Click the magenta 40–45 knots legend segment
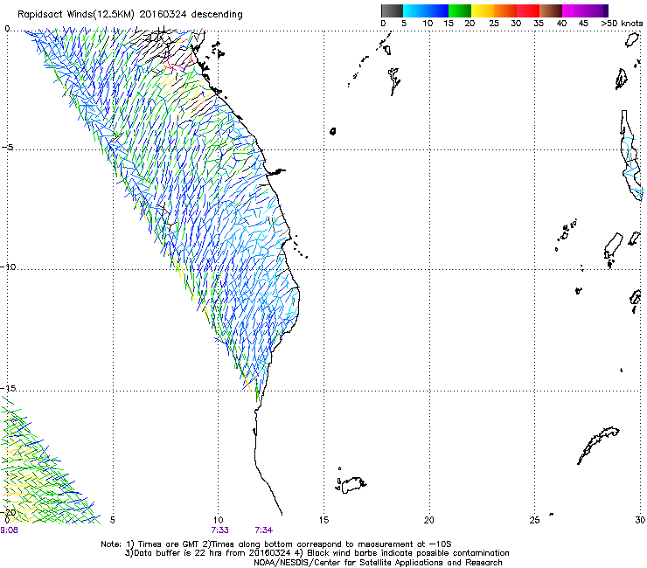Image resolution: width=647 pixels, height=568 pixels. [574, 10]
